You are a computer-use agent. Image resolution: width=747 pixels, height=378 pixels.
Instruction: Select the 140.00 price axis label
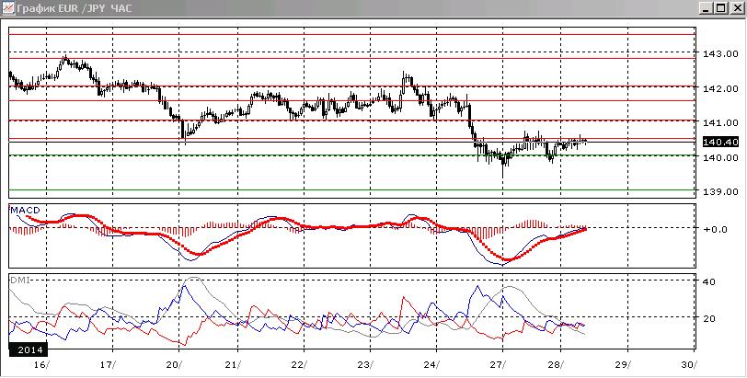(719, 157)
